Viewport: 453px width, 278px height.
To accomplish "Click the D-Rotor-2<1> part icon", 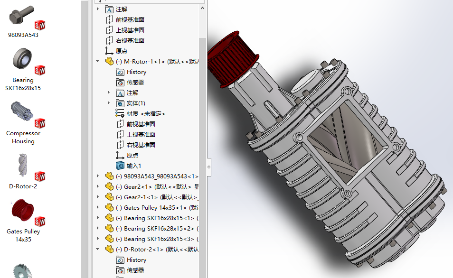I will 110,249.
